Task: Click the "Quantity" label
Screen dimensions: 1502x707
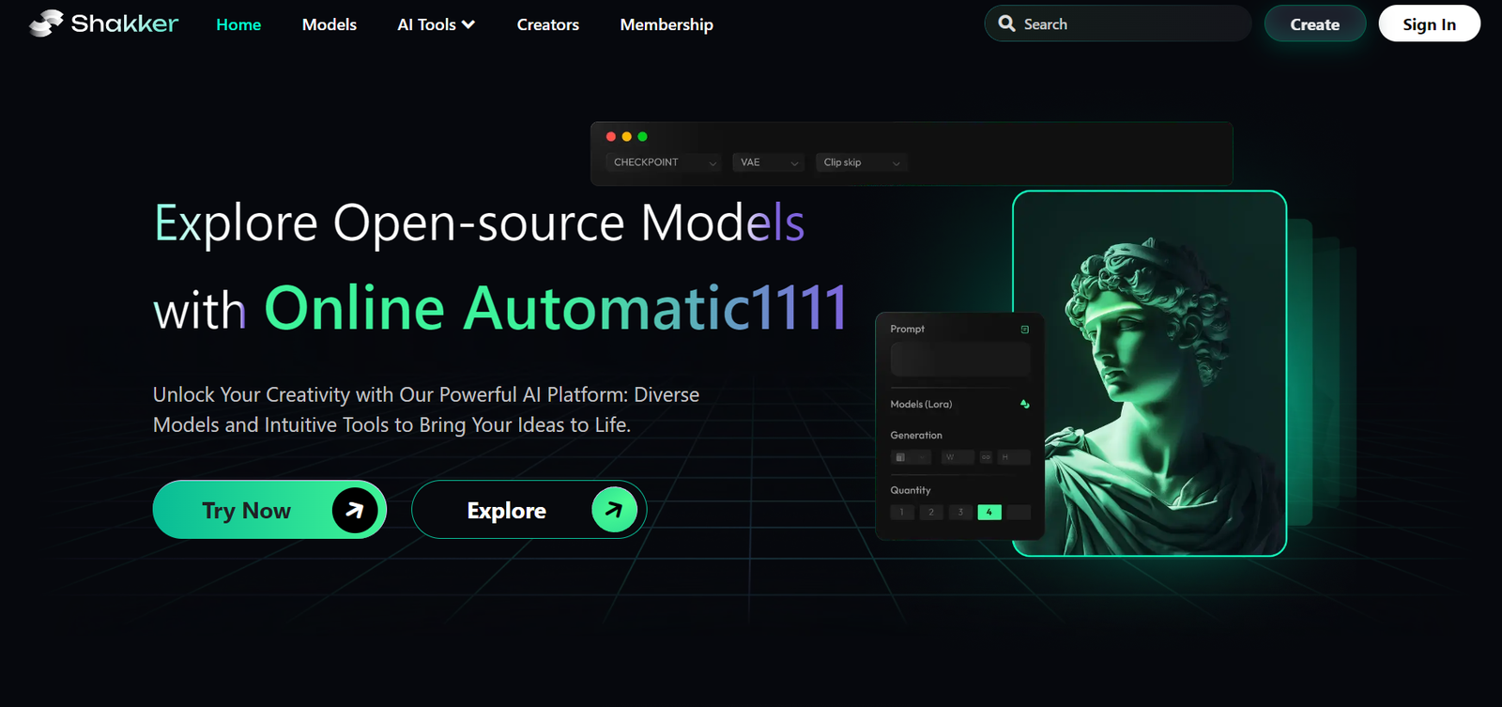Action: tap(911, 490)
